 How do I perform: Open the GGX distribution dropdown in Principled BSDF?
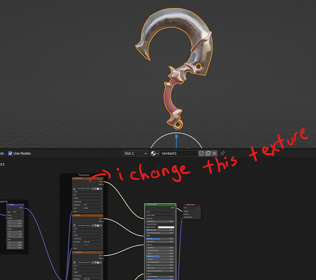tap(160, 212)
